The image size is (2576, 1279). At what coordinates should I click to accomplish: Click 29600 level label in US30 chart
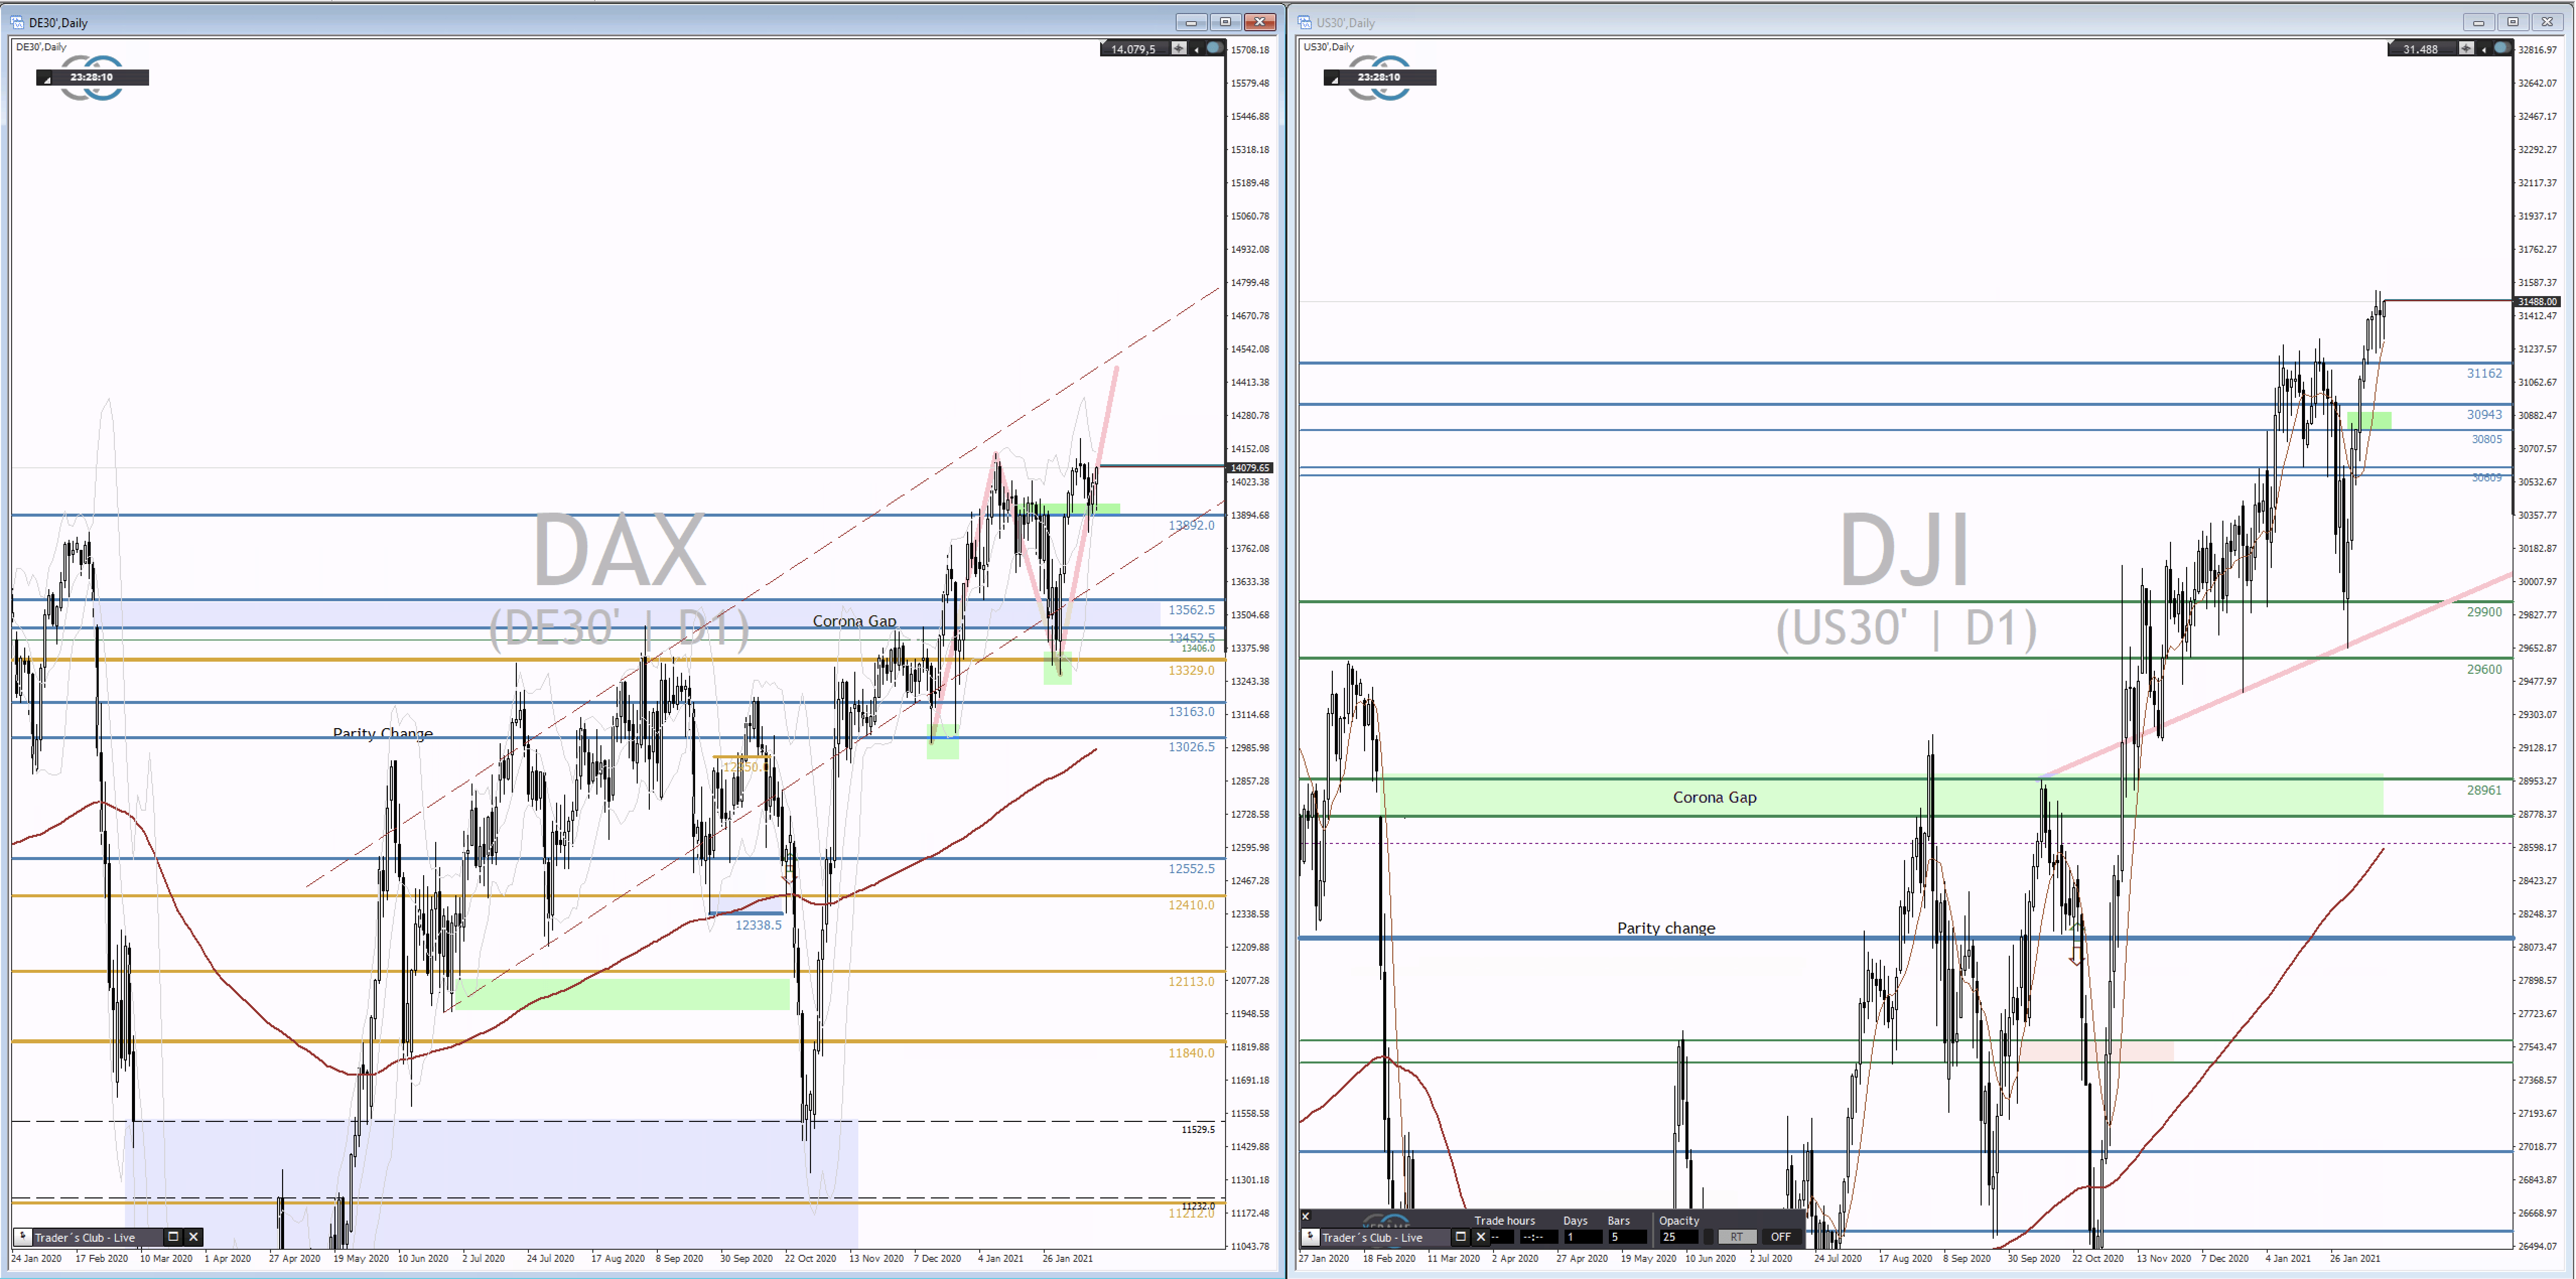(2484, 669)
